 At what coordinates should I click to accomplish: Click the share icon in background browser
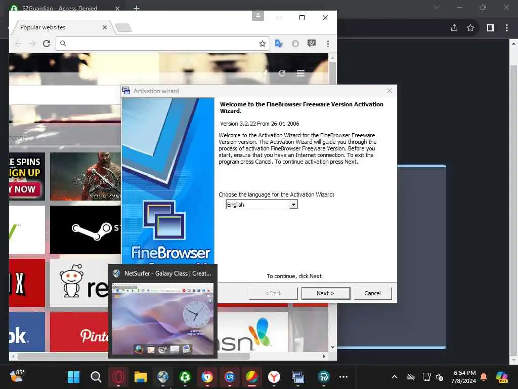coord(454,28)
